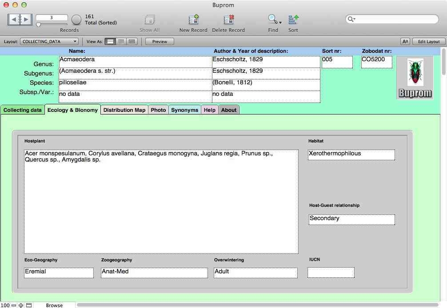Sort records using the Sort icon
The width and height of the screenshot is (447, 308).
[x=293, y=20]
